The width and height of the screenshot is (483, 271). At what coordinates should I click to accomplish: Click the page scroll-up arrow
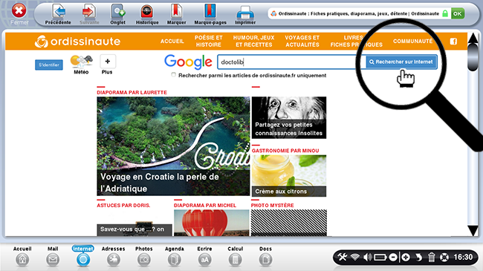pos(473,39)
